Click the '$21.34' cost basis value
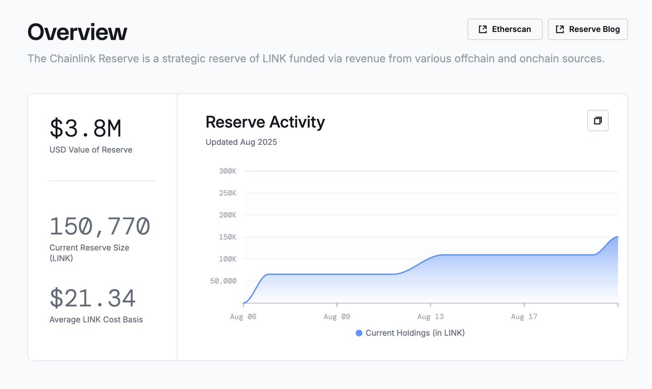 tap(92, 298)
